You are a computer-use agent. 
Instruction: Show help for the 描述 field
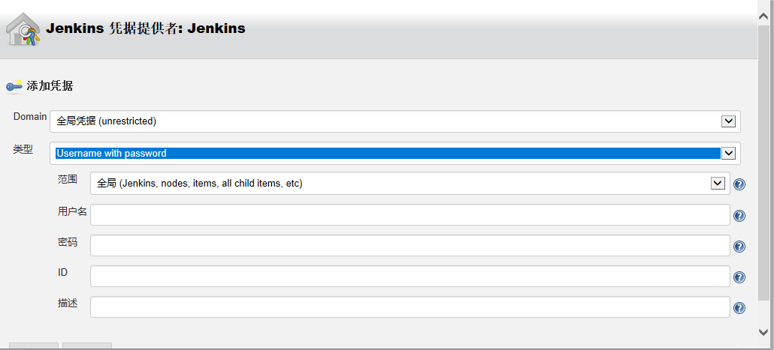click(x=739, y=308)
